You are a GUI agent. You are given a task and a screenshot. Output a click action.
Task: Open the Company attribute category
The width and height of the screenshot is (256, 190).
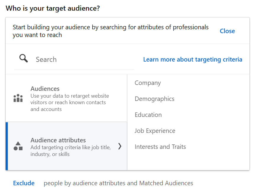coord(148,83)
